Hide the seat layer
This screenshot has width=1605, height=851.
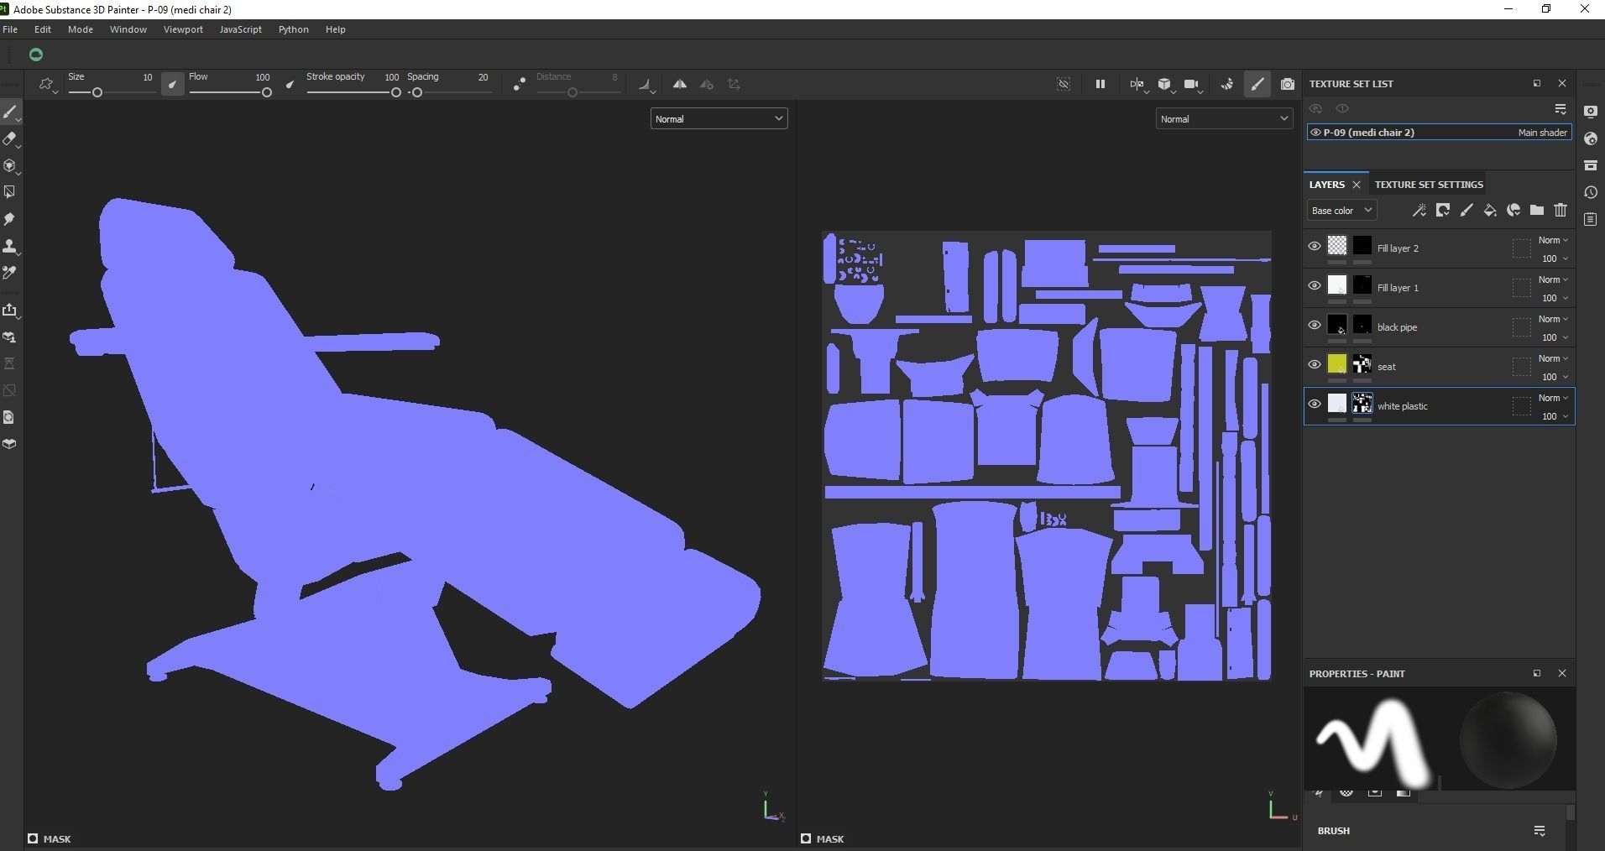coord(1315,365)
